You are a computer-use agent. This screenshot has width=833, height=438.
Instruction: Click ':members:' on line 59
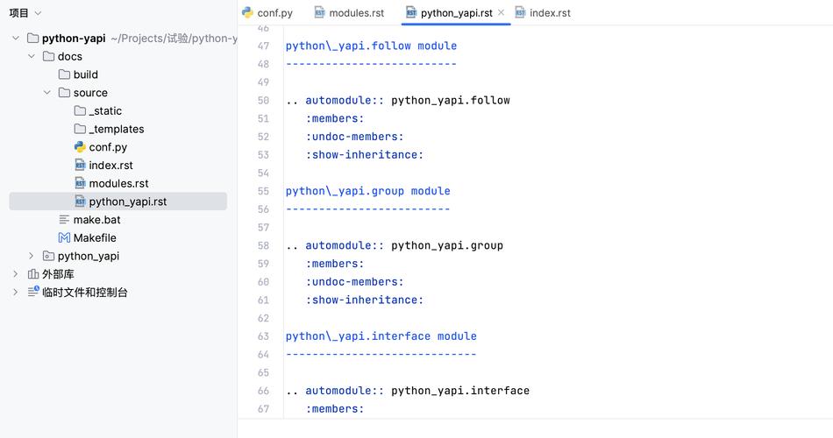(335, 264)
